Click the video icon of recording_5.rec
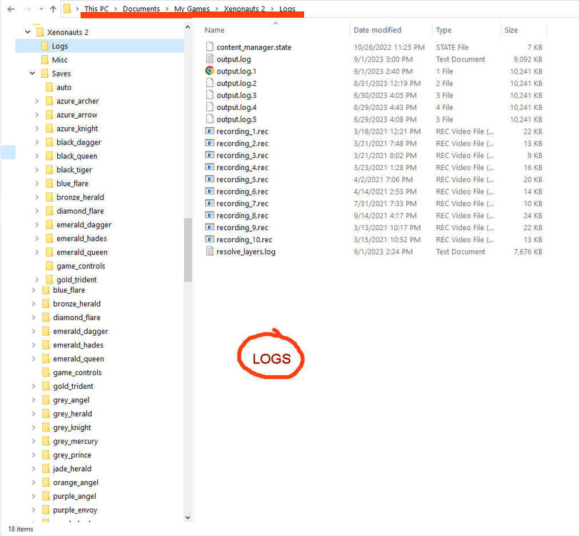Viewport: 579px width, 536px height. pos(210,179)
